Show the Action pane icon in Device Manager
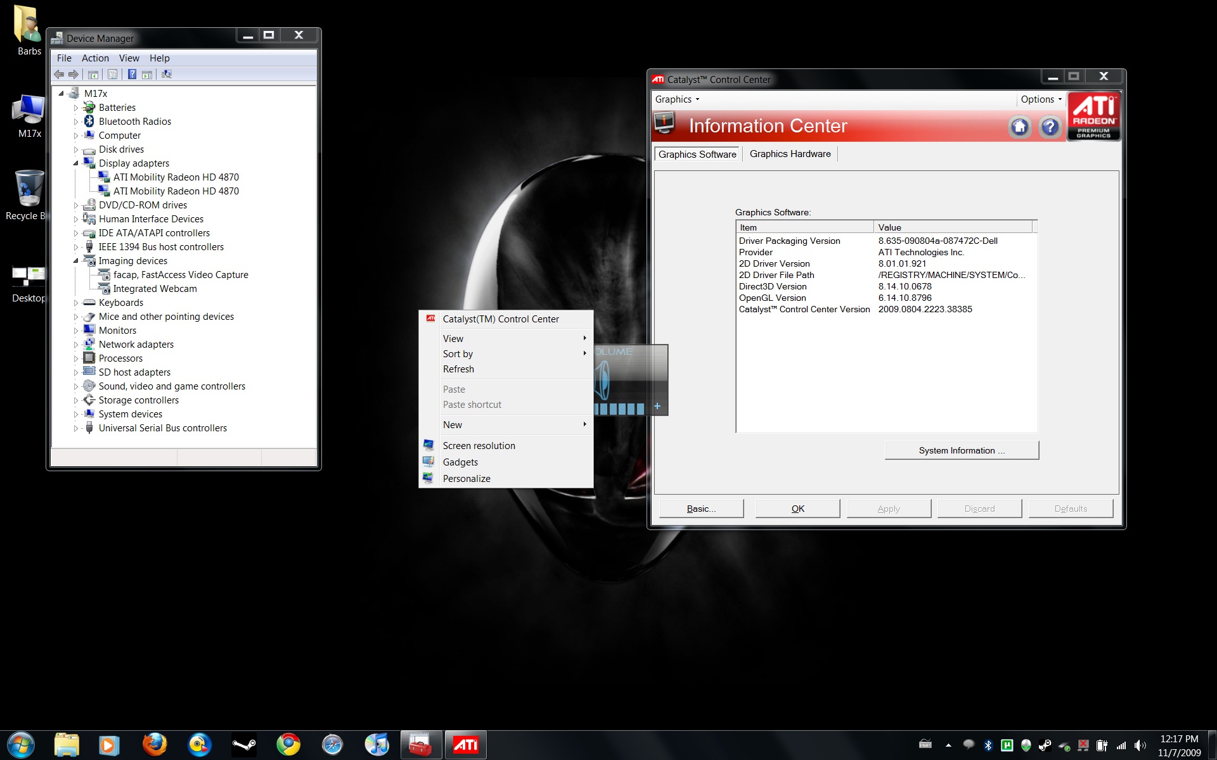Screen dimensions: 1217x760 147,74
